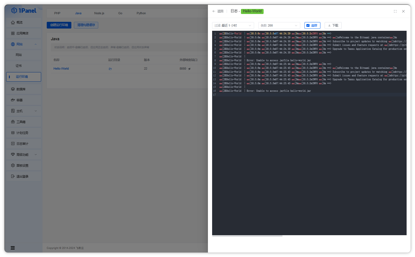Open 计划任务 scheduled tasks icon

pyautogui.click(x=13, y=133)
